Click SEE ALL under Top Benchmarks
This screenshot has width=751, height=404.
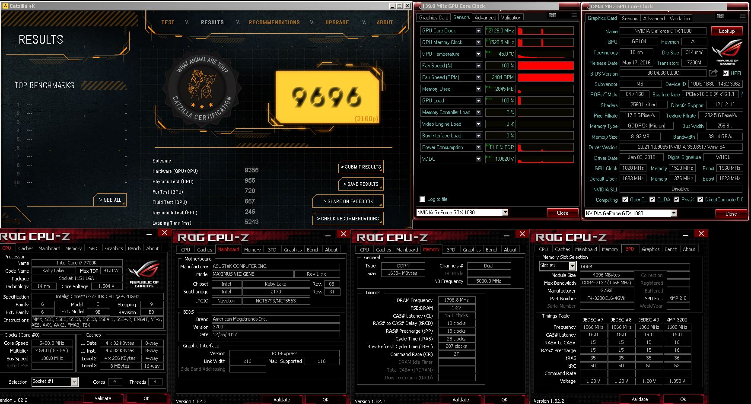coord(110,200)
